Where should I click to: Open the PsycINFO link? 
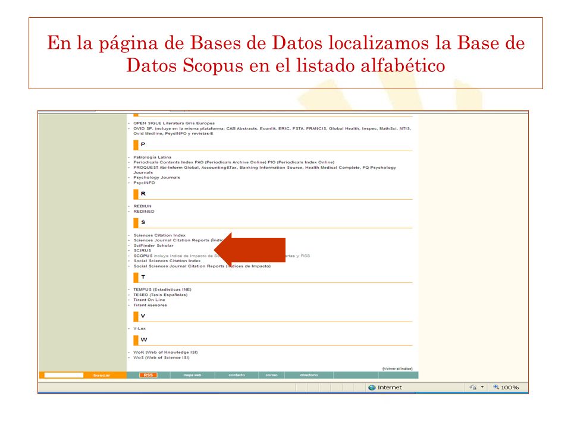[x=144, y=182]
